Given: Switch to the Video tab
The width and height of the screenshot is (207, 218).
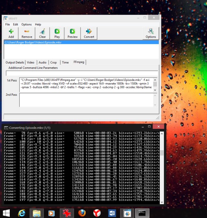Looking at the screenshot, I should pyautogui.click(x=31, y=62).
